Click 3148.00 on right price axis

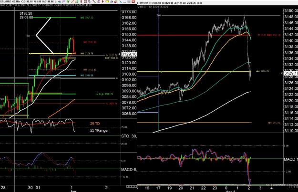[x=291, y=17]
